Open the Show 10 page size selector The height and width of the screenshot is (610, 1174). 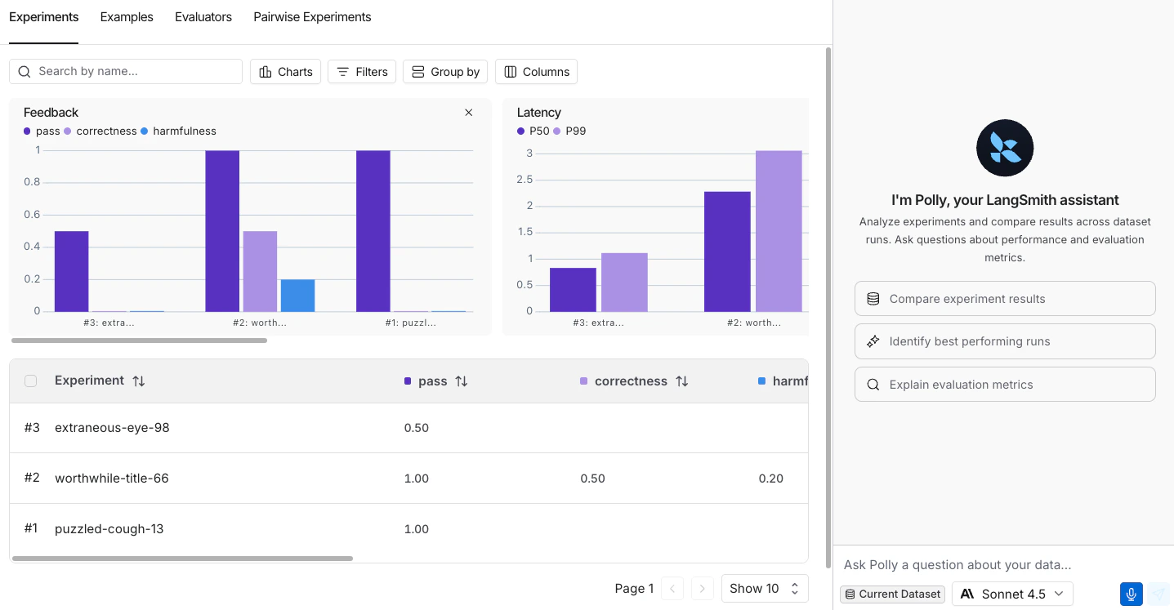(x=764, y=588)
